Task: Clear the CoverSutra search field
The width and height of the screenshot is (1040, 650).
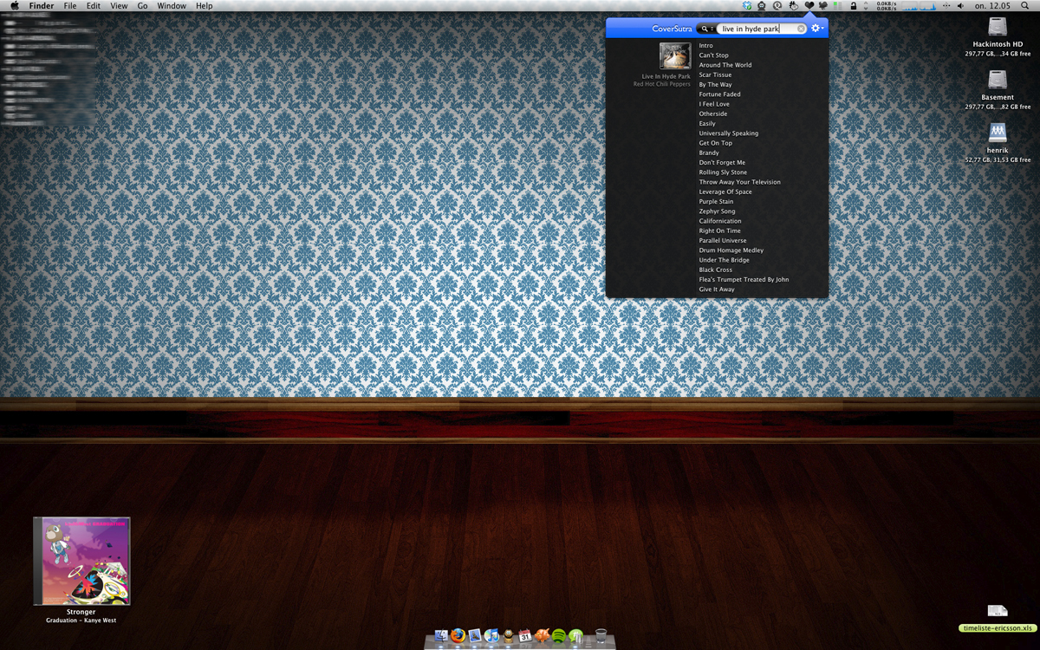Action: 801,29
